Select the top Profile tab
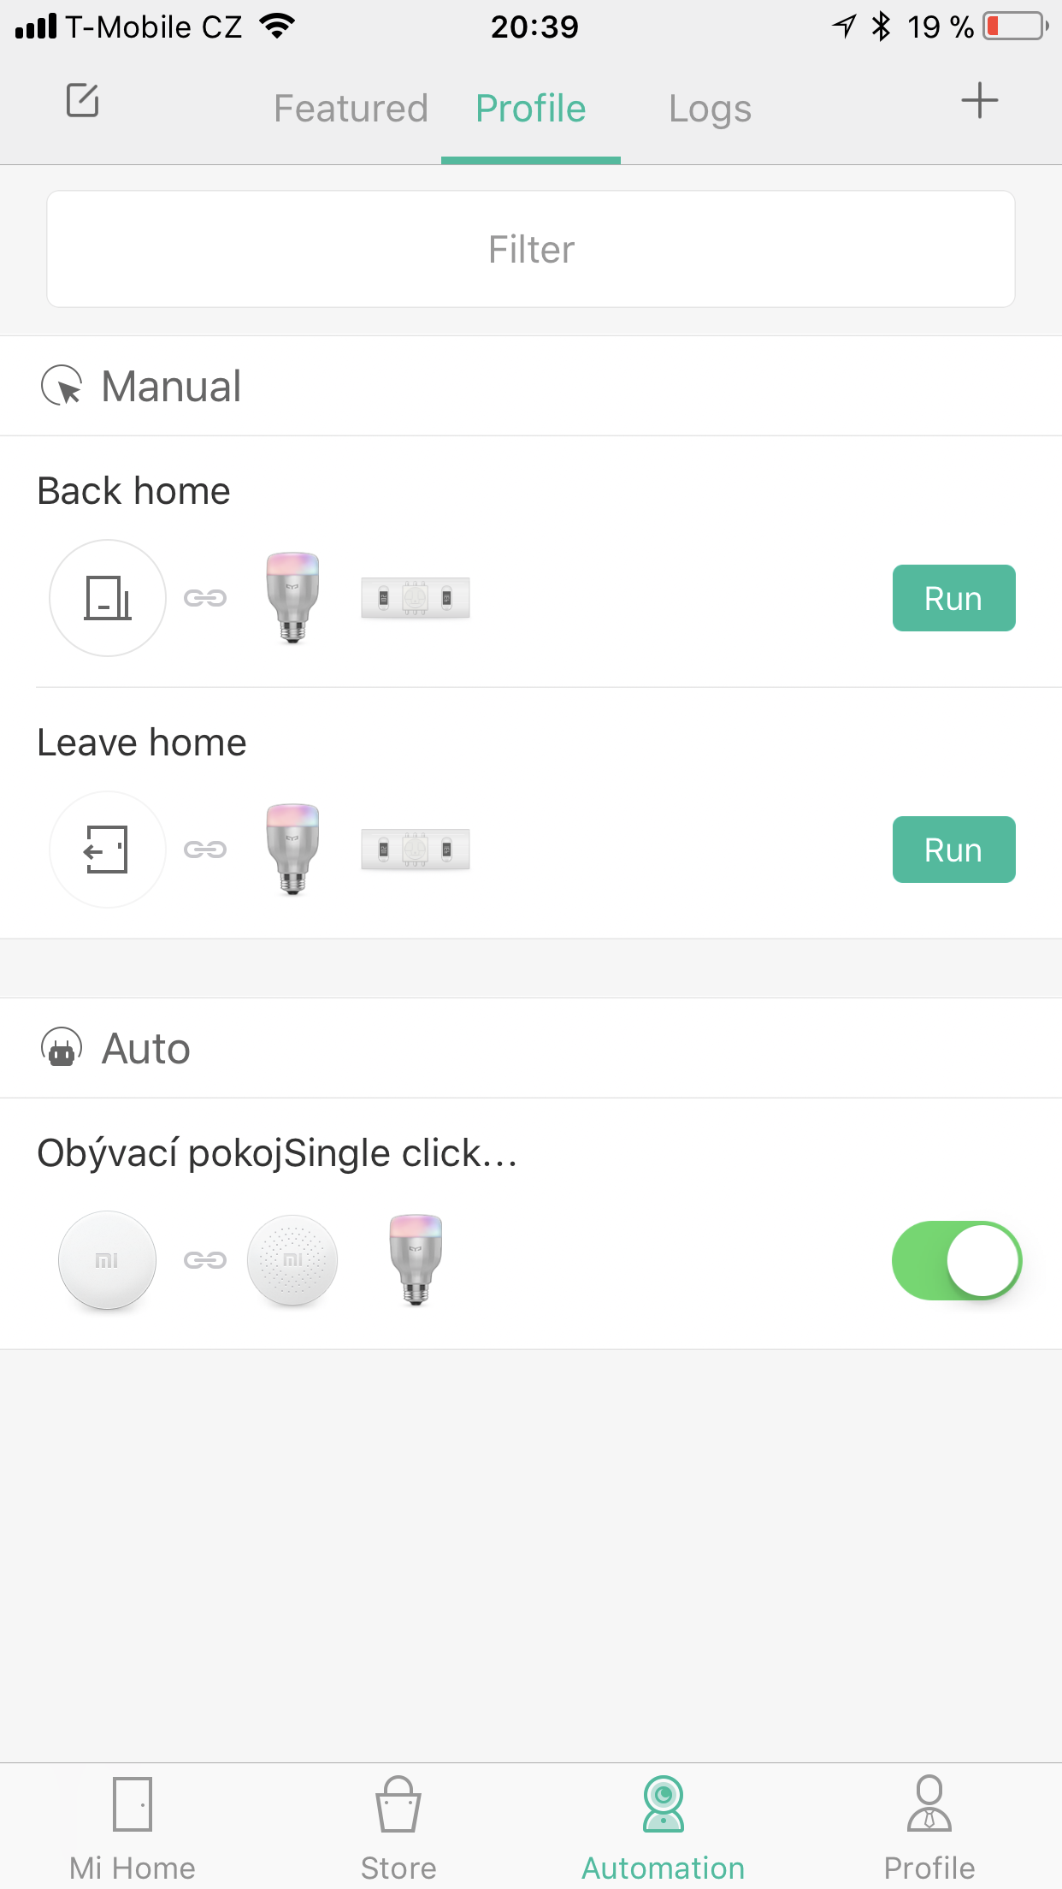Screen dimensions: 1062x1889 tap(531, 109)
